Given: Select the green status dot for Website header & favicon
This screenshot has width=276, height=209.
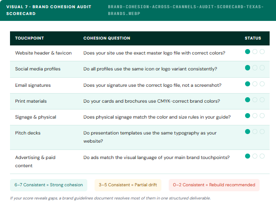Looking at the screenshot, I should click(248, 52).
